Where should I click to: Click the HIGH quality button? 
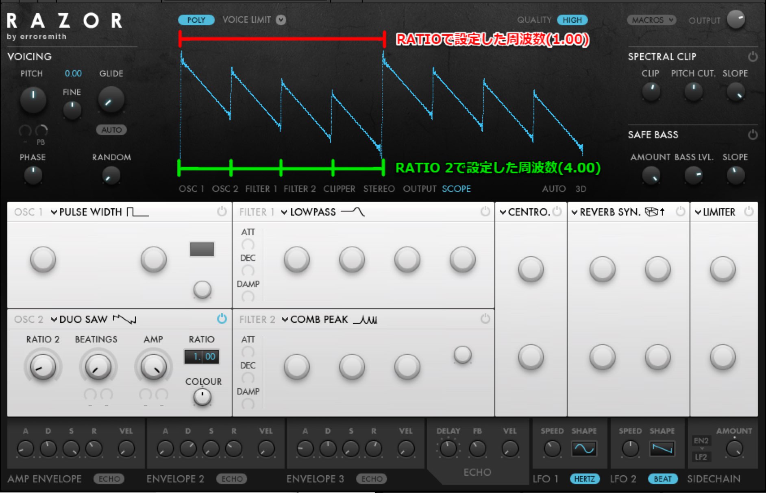click(572, 20)
